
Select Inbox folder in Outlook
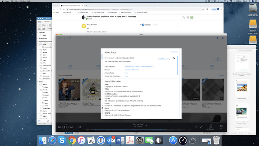click(x=44, y=44)
